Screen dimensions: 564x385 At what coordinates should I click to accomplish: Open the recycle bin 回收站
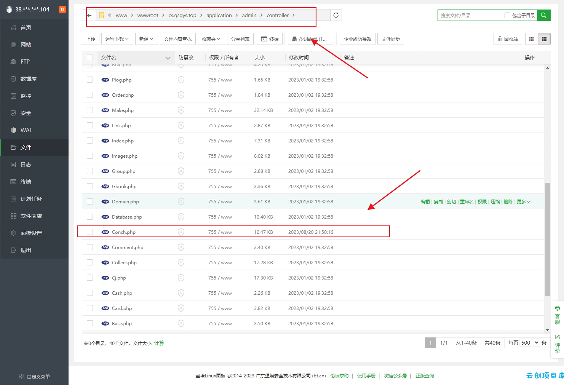tap(508, 39)
